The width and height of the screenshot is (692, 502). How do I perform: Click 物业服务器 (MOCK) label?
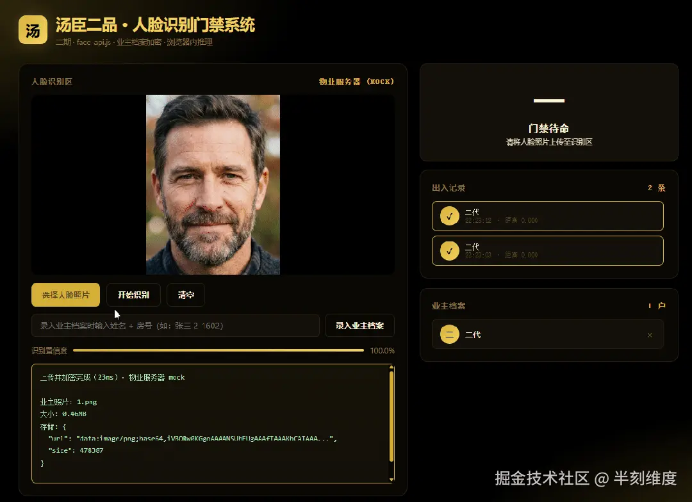[x=357, y=81]
